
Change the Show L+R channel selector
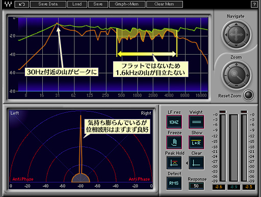coord(196,142)
